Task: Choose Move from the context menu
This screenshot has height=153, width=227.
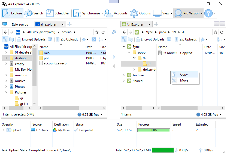Action: [x=184, y=80]
